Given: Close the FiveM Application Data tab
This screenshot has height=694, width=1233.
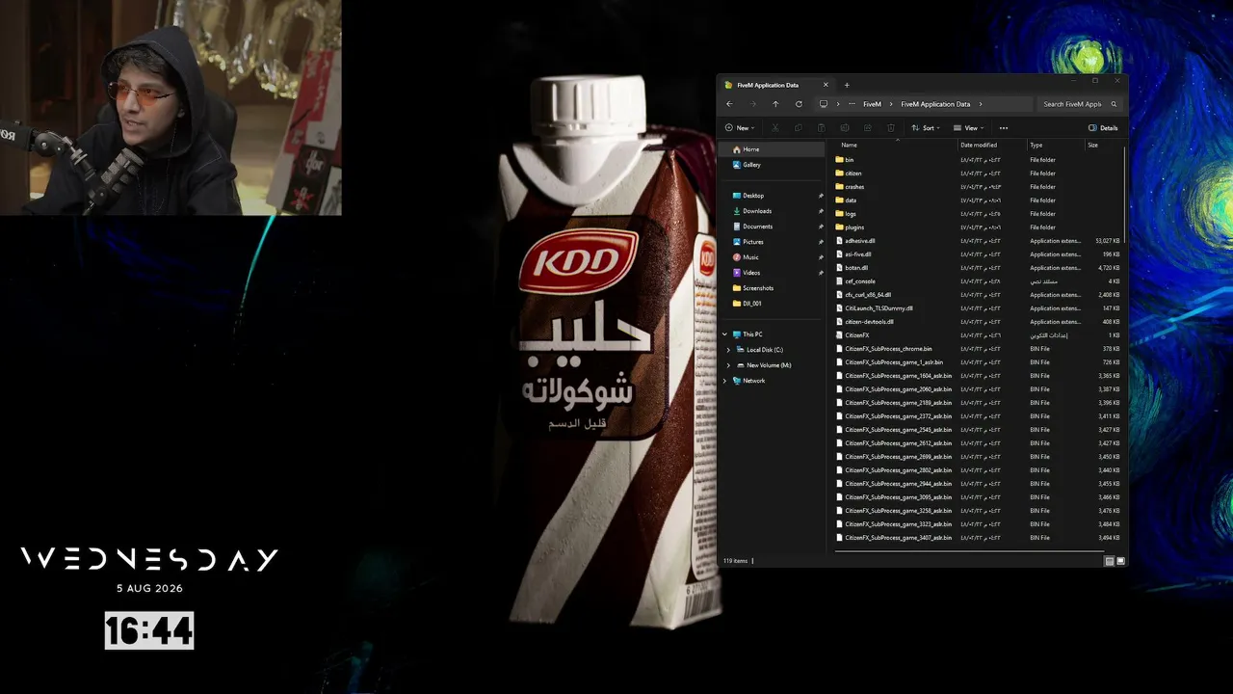Looking at the screenshot, I should [x=826, y=85].
